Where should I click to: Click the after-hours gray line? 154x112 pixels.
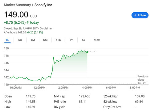coord(92,52)
